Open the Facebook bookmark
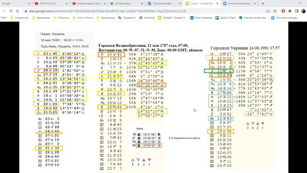Image resolution: width=307 pixels, height=173 pixels. pyautogui.click(x=147, y=18)
